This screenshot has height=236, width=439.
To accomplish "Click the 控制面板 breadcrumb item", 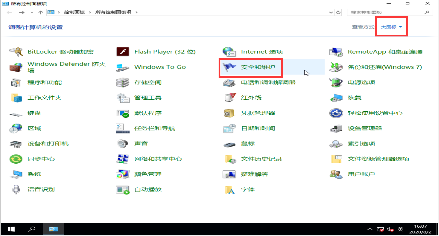I will tap(74, 12).
